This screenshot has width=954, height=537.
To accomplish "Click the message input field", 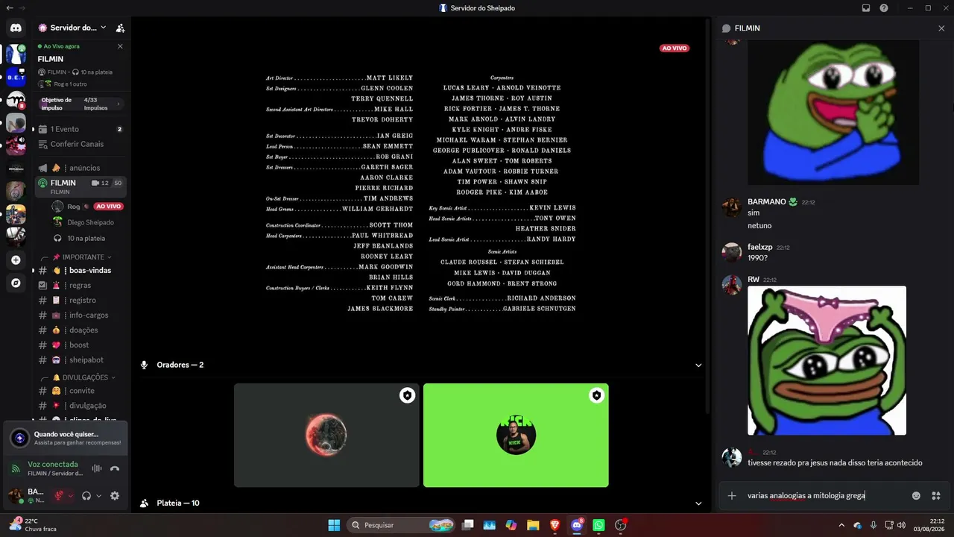I will pyautogui.click(x=826, y=496).
